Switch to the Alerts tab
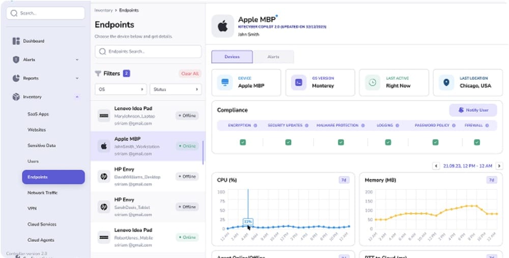 [x=273, y=57]
